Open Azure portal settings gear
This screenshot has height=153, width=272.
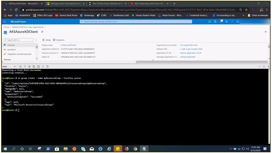pos(227,22)
